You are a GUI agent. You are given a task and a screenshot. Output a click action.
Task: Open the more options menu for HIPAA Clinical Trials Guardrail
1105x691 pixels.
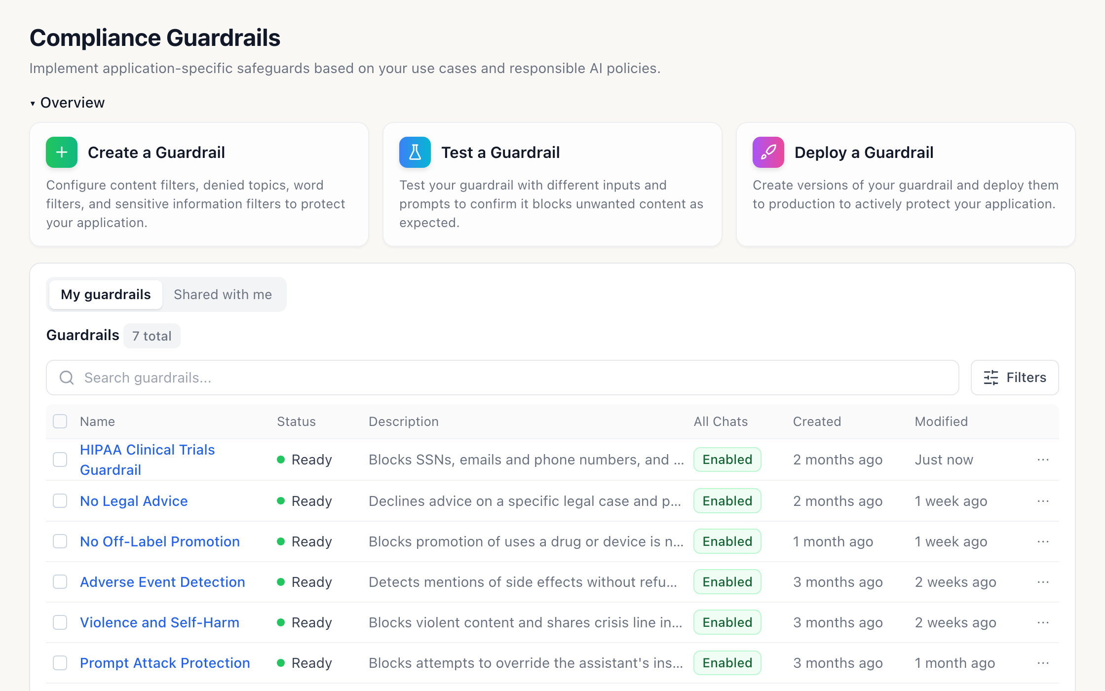[1043, 460]
